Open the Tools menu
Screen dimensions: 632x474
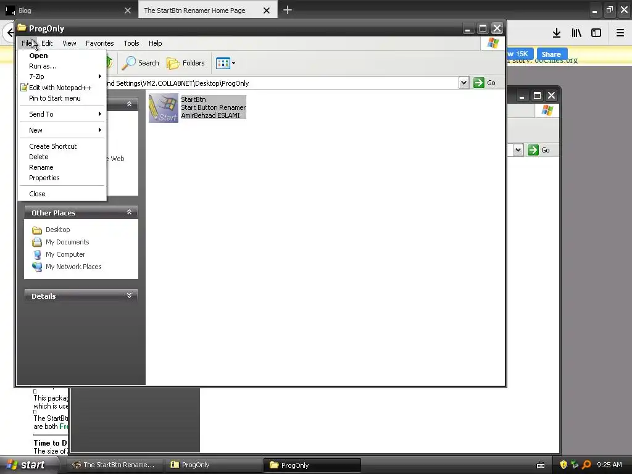click(131, 43)
